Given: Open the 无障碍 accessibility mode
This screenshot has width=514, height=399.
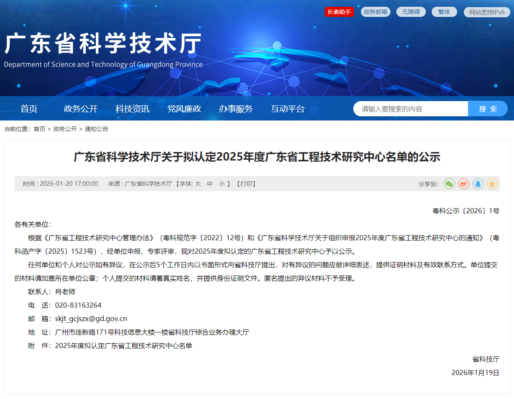Looking at the screenshot, I should coord(411,11).
